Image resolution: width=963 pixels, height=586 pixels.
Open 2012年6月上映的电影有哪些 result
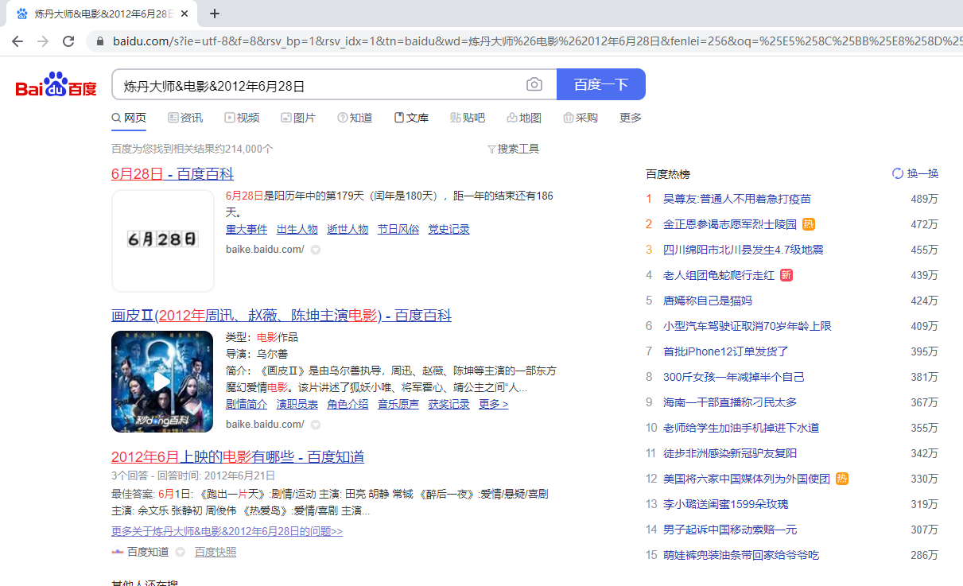point(238,457)
